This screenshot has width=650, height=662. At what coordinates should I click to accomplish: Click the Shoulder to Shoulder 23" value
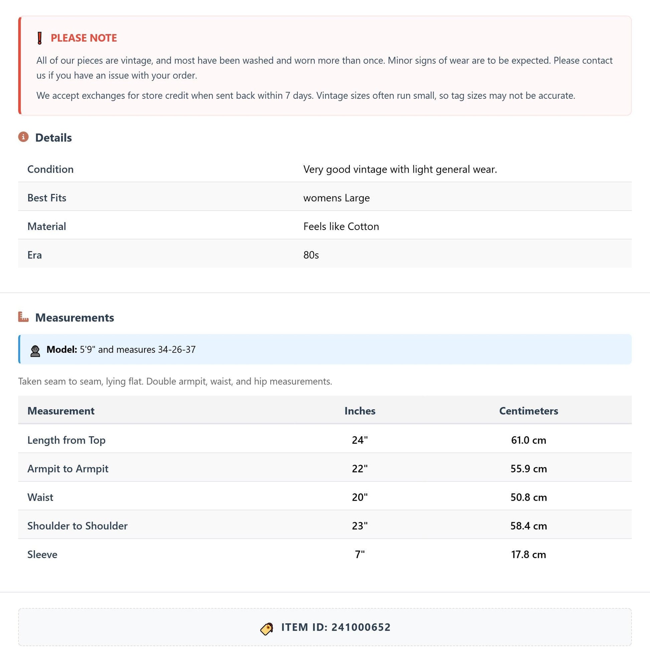pos(360,526)
